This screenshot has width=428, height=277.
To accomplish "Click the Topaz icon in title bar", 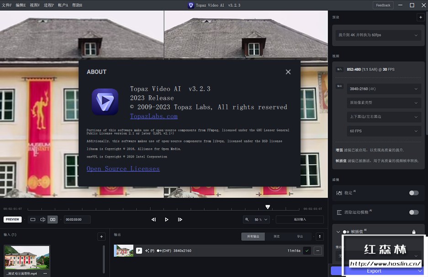I will pos(191,5).
